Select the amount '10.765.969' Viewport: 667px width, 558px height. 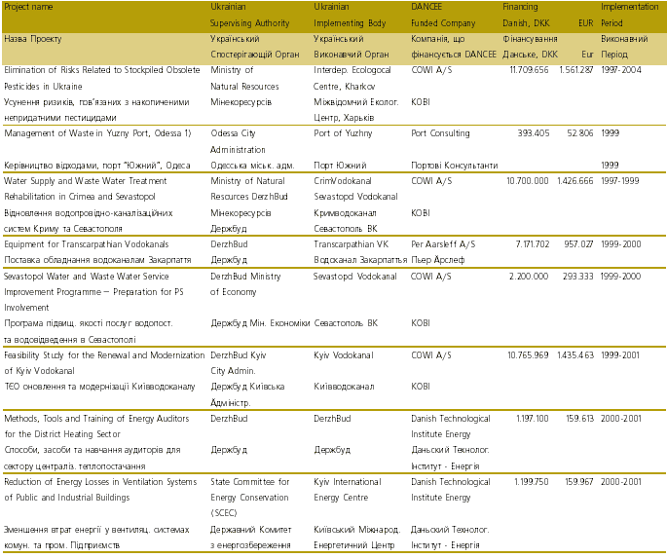528,355
